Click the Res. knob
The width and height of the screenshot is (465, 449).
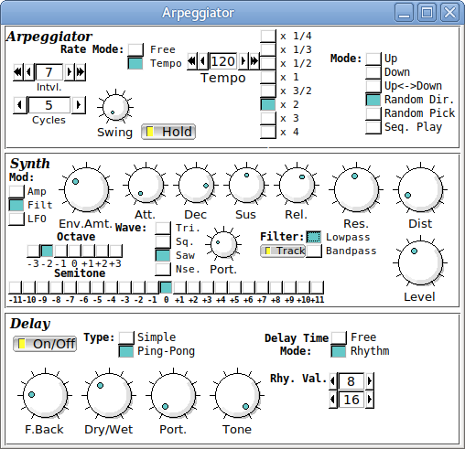356,189
